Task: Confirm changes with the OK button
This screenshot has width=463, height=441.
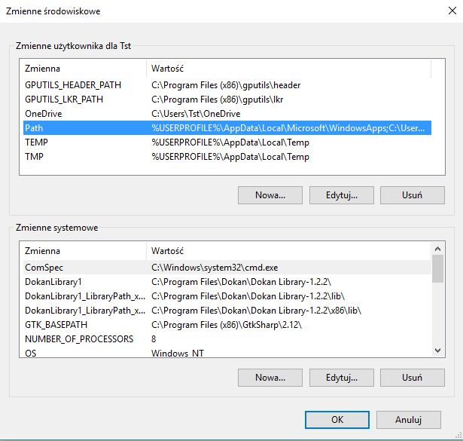Action: tap(337, 420)
